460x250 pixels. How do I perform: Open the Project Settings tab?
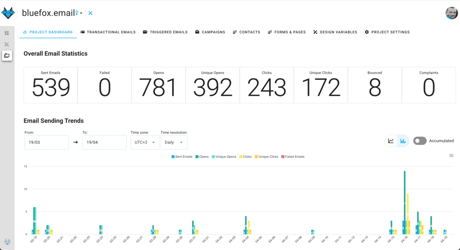coord(387,32)
